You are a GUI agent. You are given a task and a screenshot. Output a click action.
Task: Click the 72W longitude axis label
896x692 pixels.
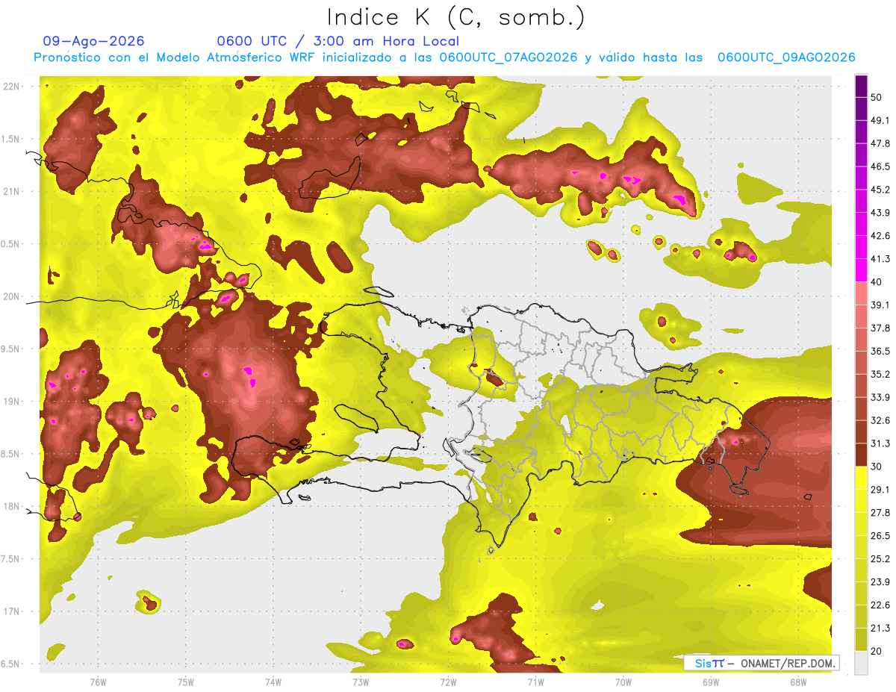point(448,682)
